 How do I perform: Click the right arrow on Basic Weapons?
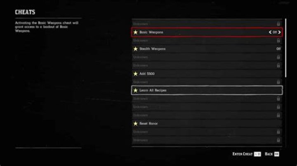(279, 32)
